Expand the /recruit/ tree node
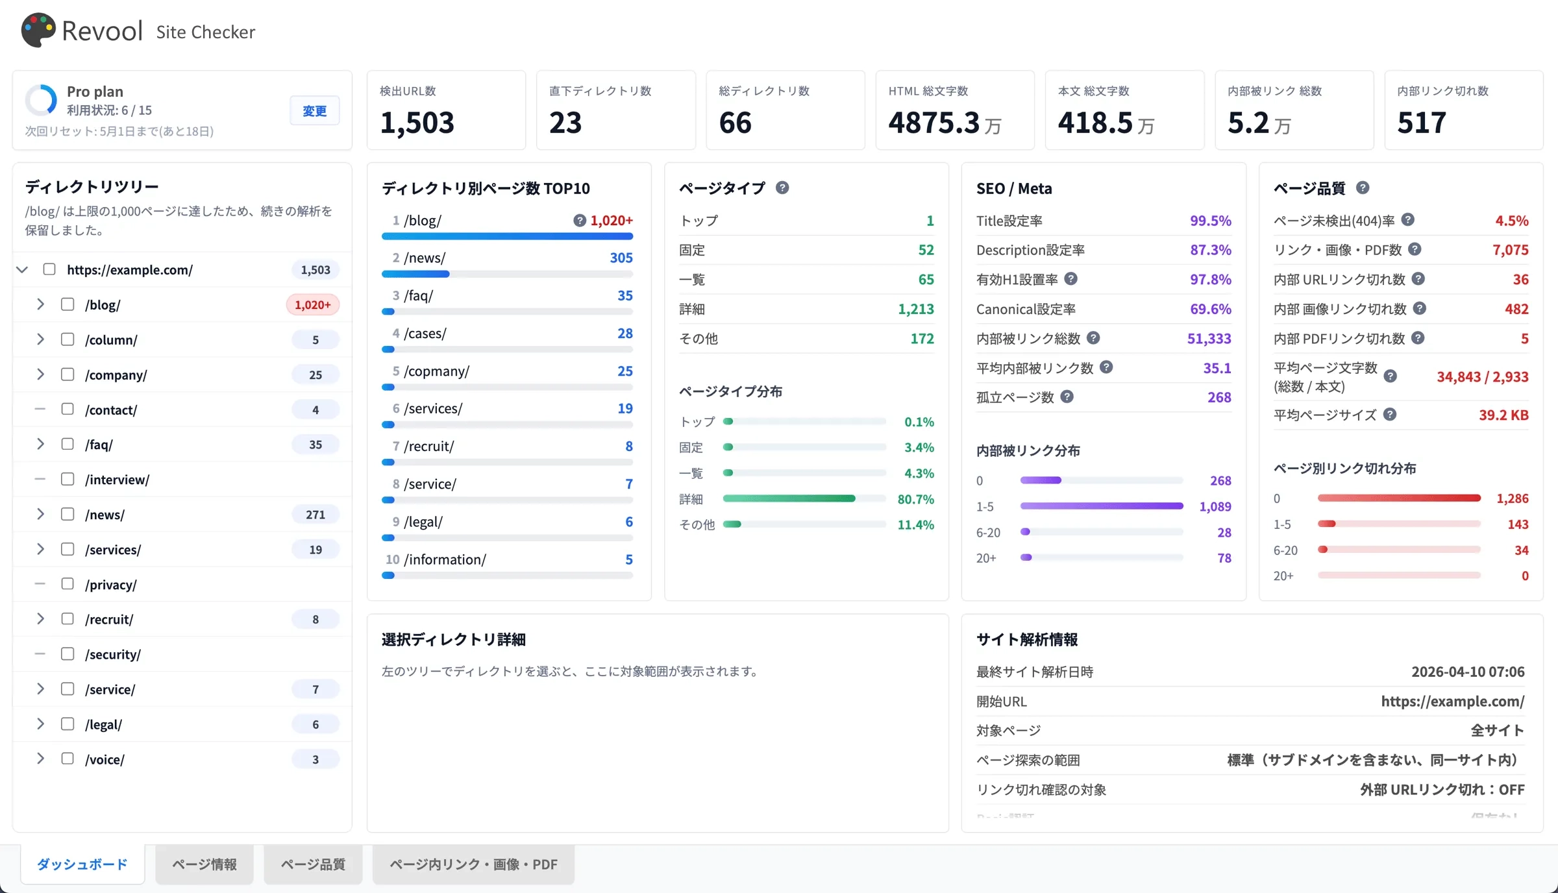1558x893 pixels. coord(40,619)
